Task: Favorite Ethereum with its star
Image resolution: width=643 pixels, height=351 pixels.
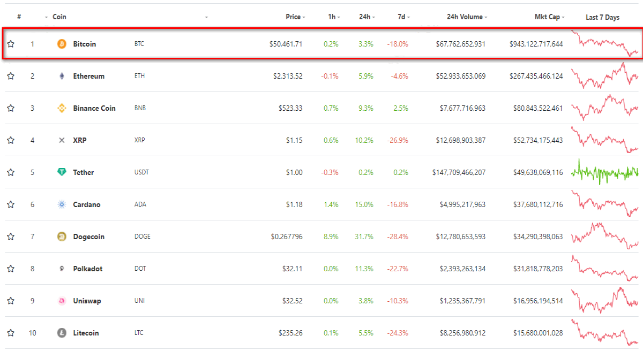Action: [11, 76]
